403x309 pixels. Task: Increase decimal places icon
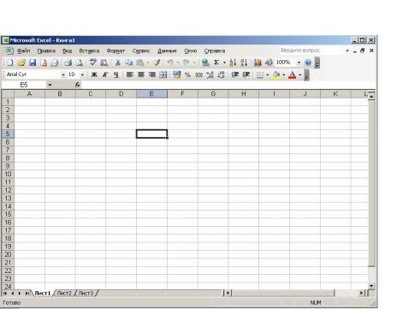pos(210,74)
